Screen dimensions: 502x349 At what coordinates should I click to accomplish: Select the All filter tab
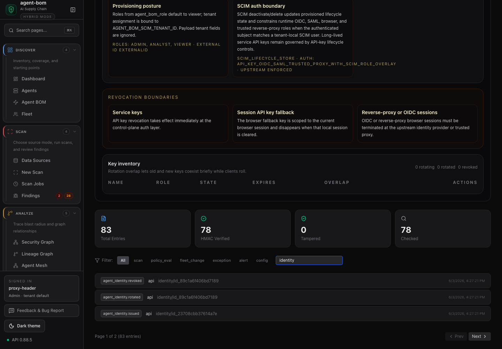tap(123, 260)
